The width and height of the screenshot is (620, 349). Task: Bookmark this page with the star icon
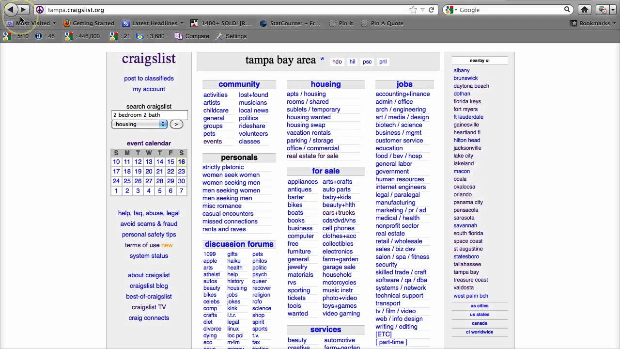[x=413, y=10]
